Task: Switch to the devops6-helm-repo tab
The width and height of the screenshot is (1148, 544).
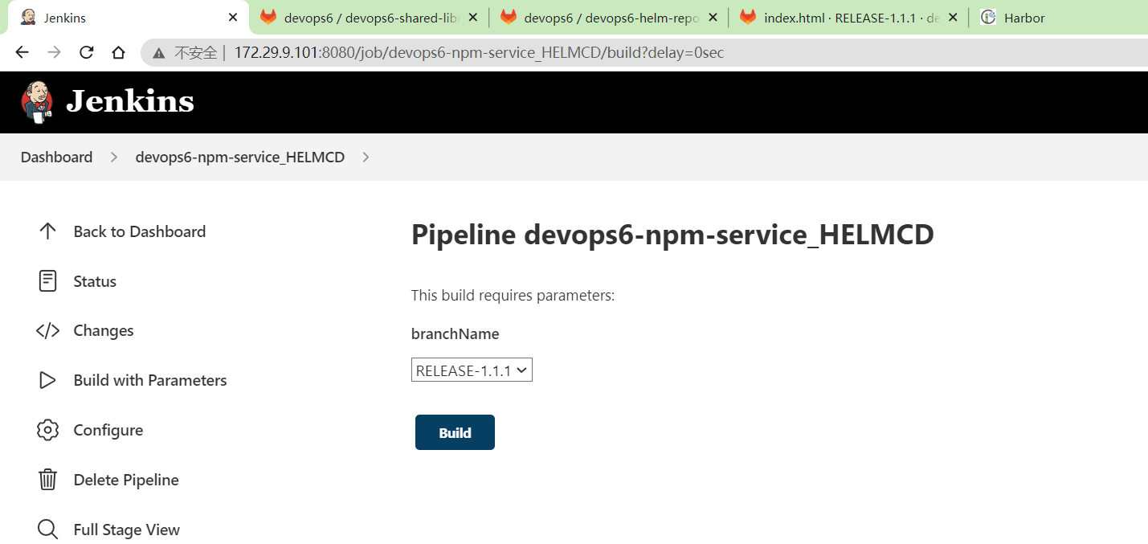Action: click(x=610, y=18)
